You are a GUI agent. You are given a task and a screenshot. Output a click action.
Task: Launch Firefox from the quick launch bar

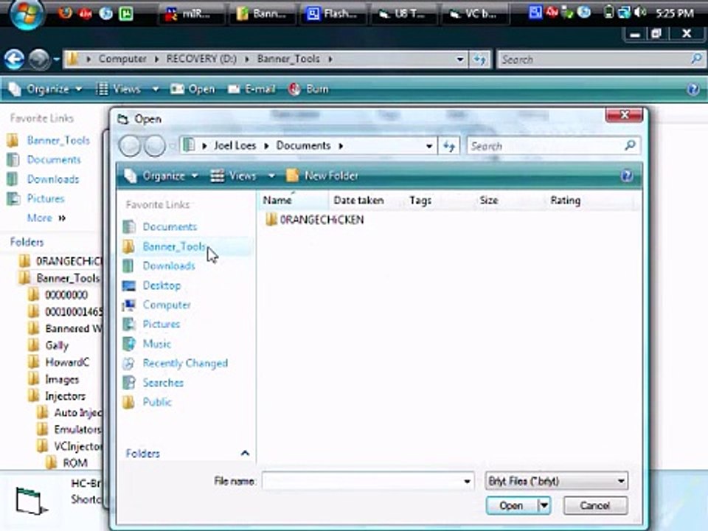[65, 13]
